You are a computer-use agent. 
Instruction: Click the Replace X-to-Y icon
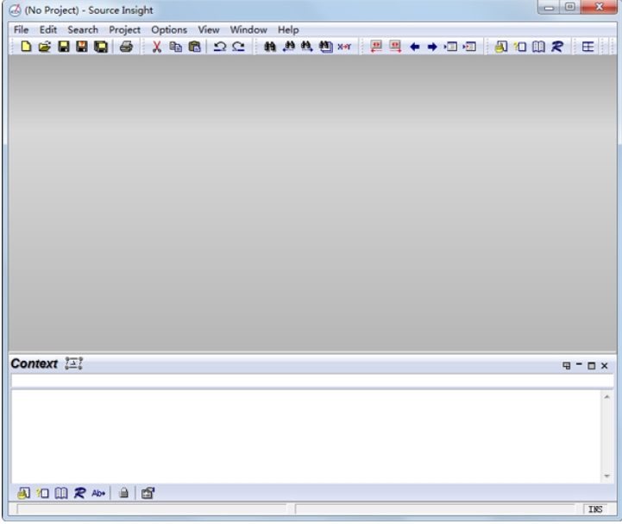[344, 47]
